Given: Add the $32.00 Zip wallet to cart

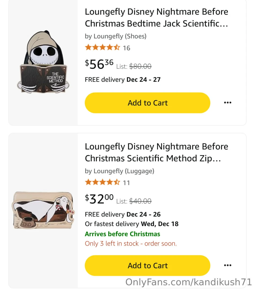Looking at the screenshot, I should tap(147, 266).
